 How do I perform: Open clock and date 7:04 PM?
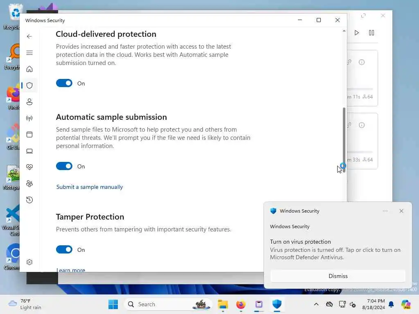pyautogui.click(x=374, y=304)
